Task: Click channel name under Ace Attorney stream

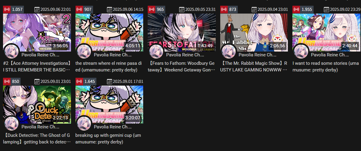Action: (x=40, y=55)
